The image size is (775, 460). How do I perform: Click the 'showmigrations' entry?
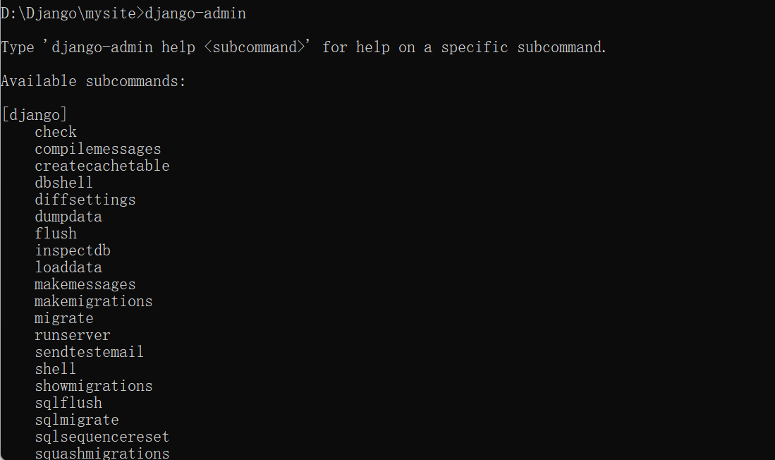coord(94,386)
